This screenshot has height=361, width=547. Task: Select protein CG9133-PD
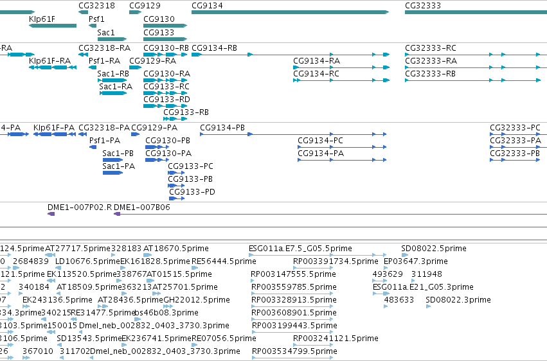(x=177, y=198)
